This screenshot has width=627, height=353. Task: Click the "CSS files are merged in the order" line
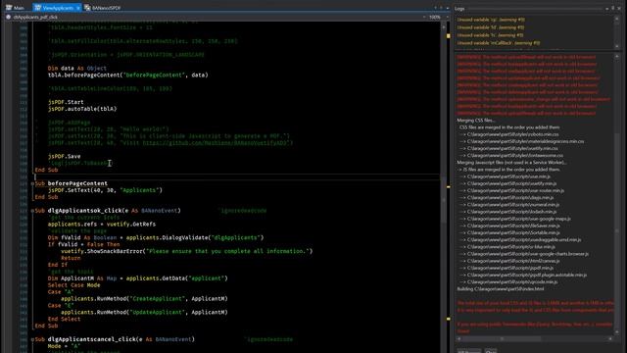(509, 127)
